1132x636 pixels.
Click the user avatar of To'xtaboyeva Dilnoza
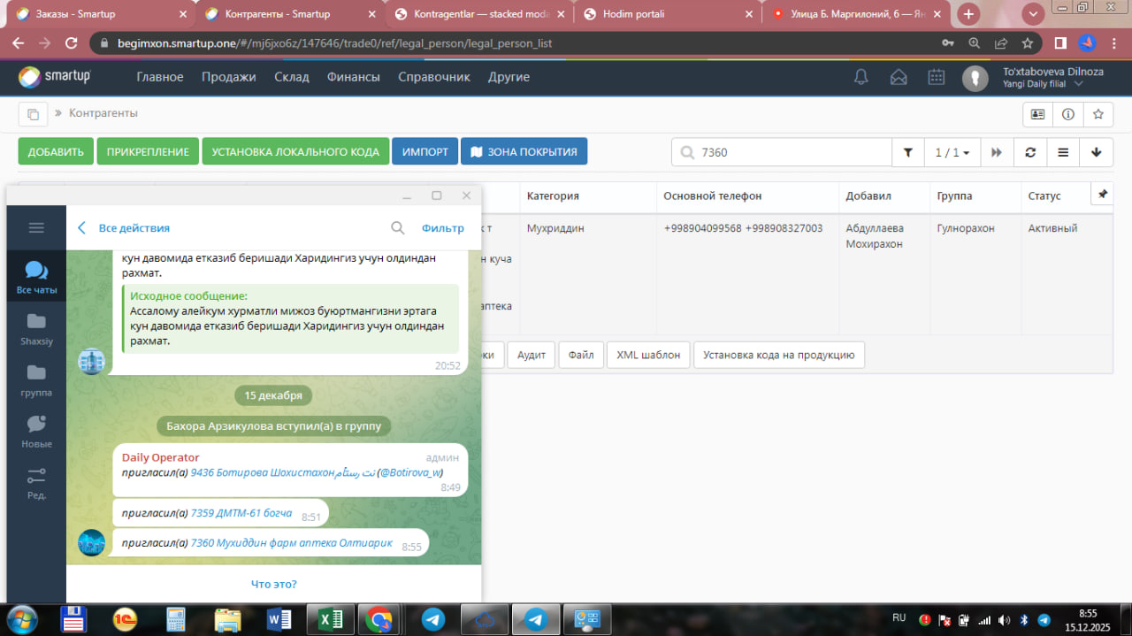click(x=975, y=78)
